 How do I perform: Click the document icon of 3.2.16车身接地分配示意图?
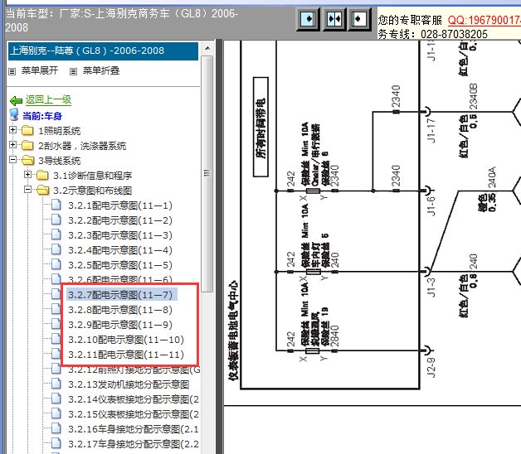(56, 428)
